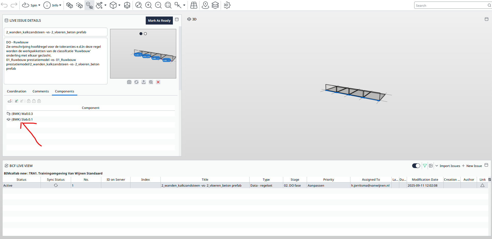Image resolution: width=492 pixels, height=239 pixels.
Task: Open the selection mode dropdown arrow
Action: 184,5
